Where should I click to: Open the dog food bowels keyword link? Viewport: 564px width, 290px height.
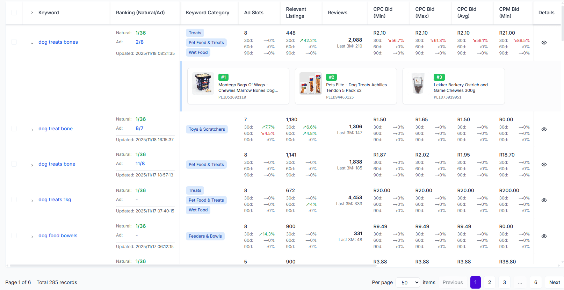(58, 235)
